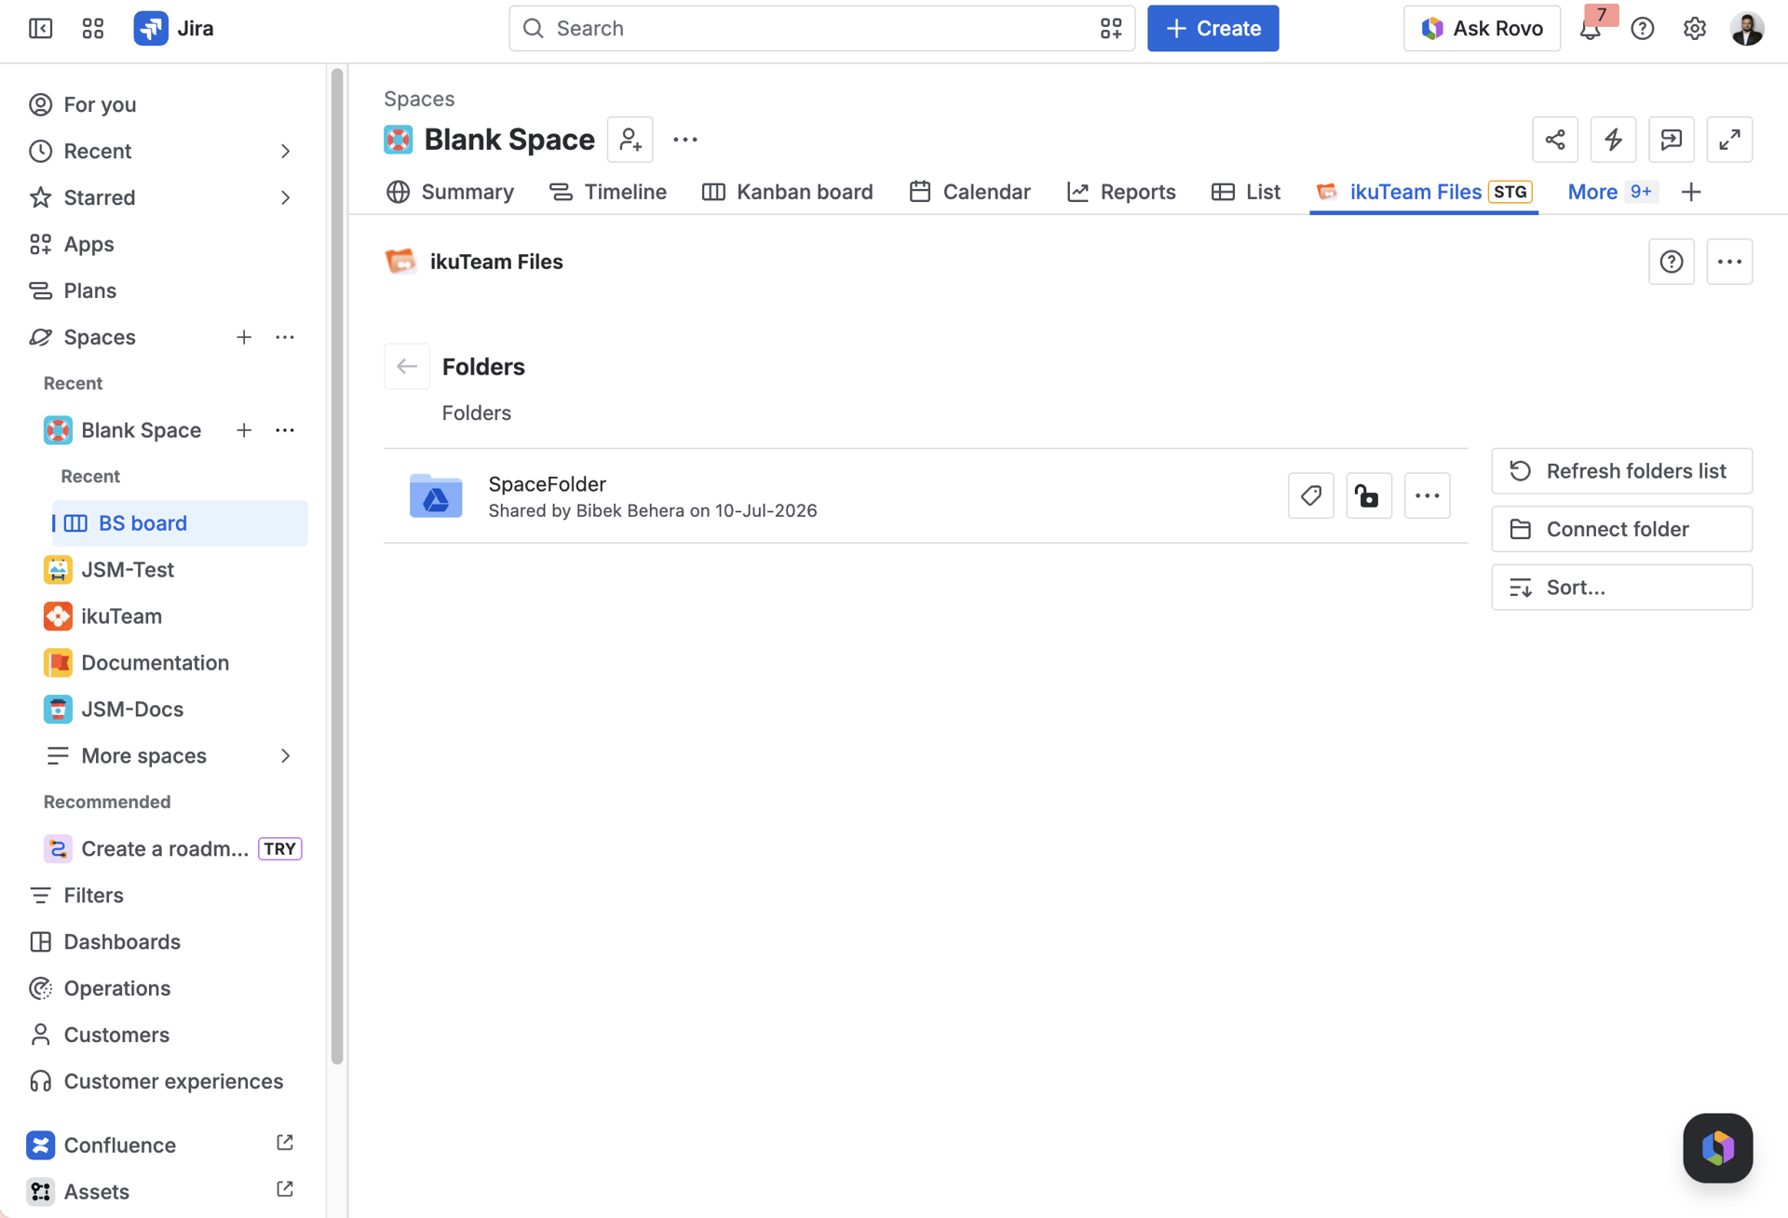Click Refresh folders list button
This screenshot has width=1788, height=1218.
tap(1621, 471)
